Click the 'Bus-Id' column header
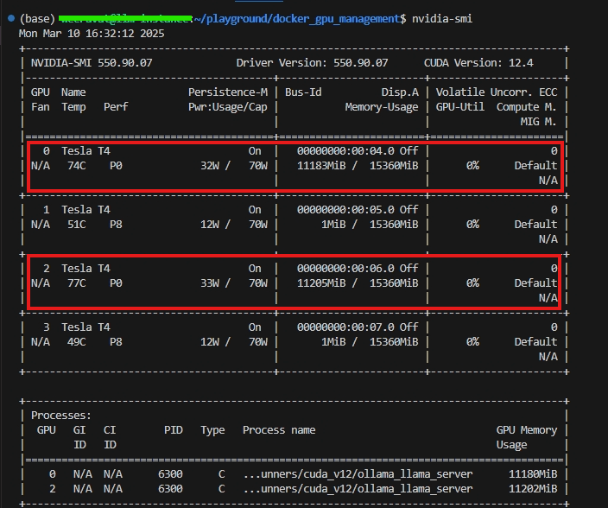 (x=303, y=92)
